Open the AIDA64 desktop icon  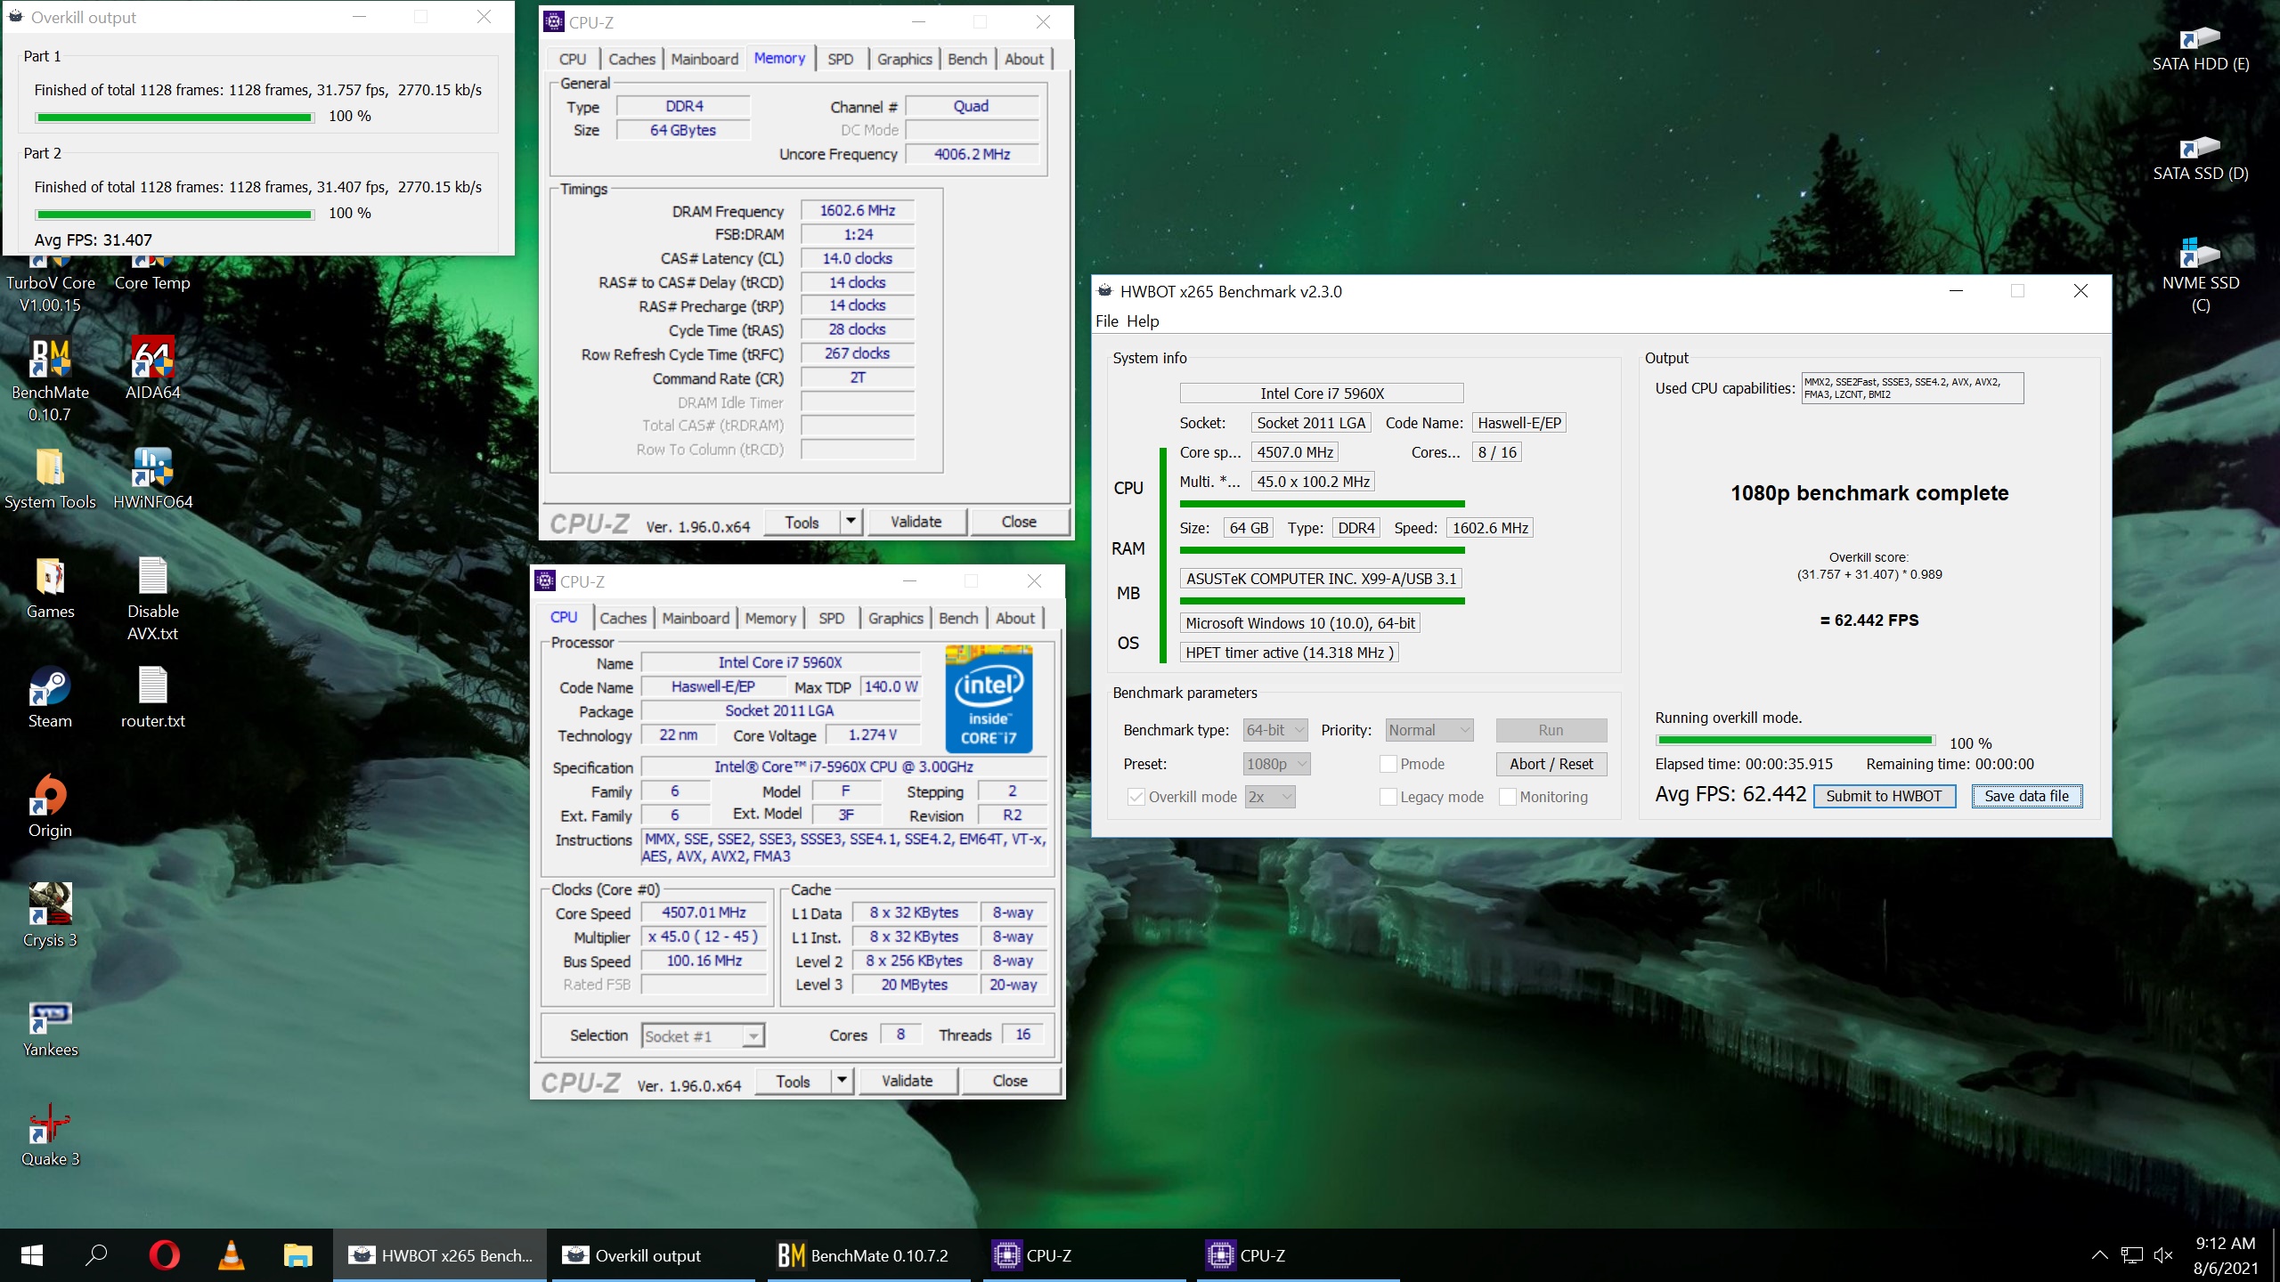[152, 369]
